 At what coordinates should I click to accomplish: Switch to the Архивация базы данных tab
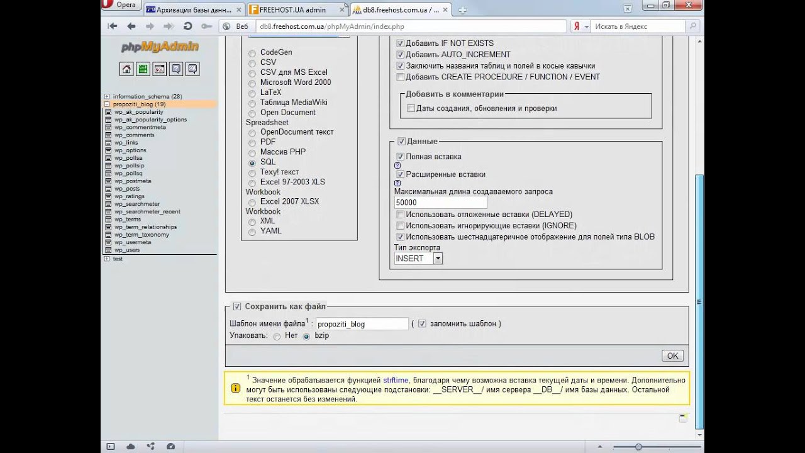pyautogui.click(x=194, y=9)
